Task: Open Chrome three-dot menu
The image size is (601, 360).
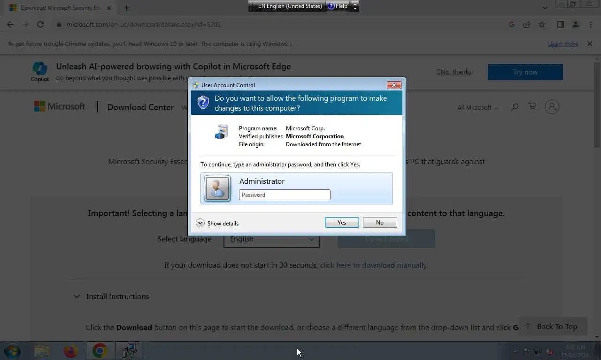Action: pyautogui.click(x=591, y=24)
